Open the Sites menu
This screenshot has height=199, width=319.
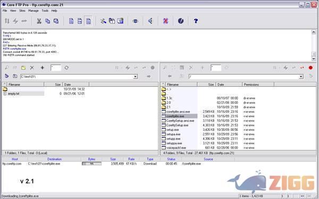click(22, 11)
